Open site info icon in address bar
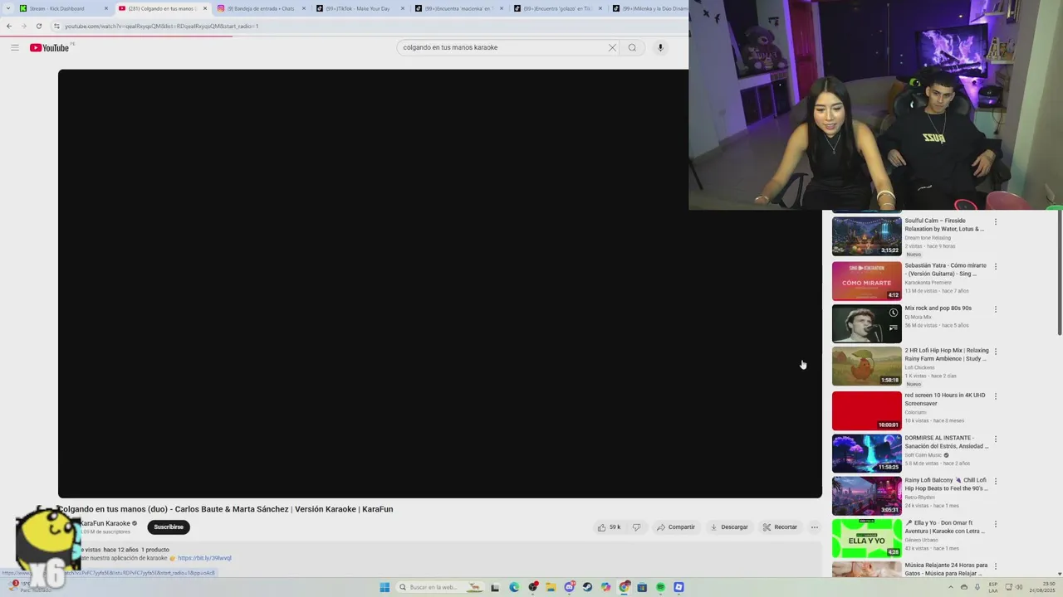The width and height of the screenshot is (1063, 597). pyautogui.click(x=56, y=26)
